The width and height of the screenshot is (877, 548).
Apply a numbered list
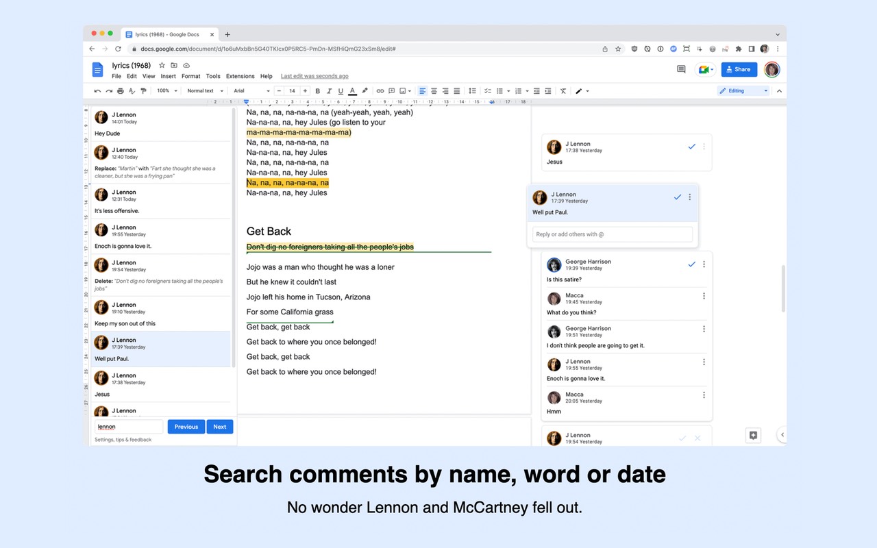pos(518,90)
